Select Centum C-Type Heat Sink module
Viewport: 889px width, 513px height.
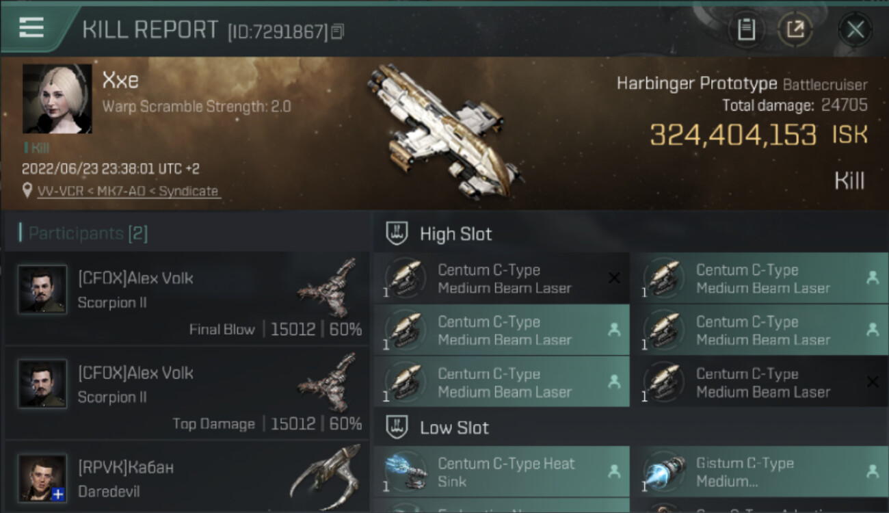tap(501, 471)
